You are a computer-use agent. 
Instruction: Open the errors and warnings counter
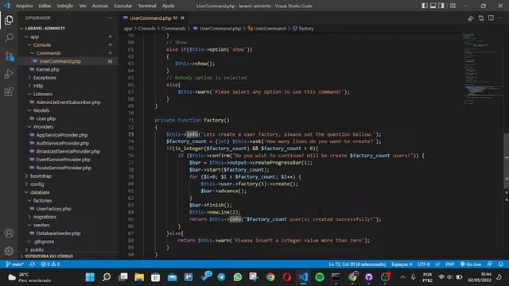click(x=50, y=265)
